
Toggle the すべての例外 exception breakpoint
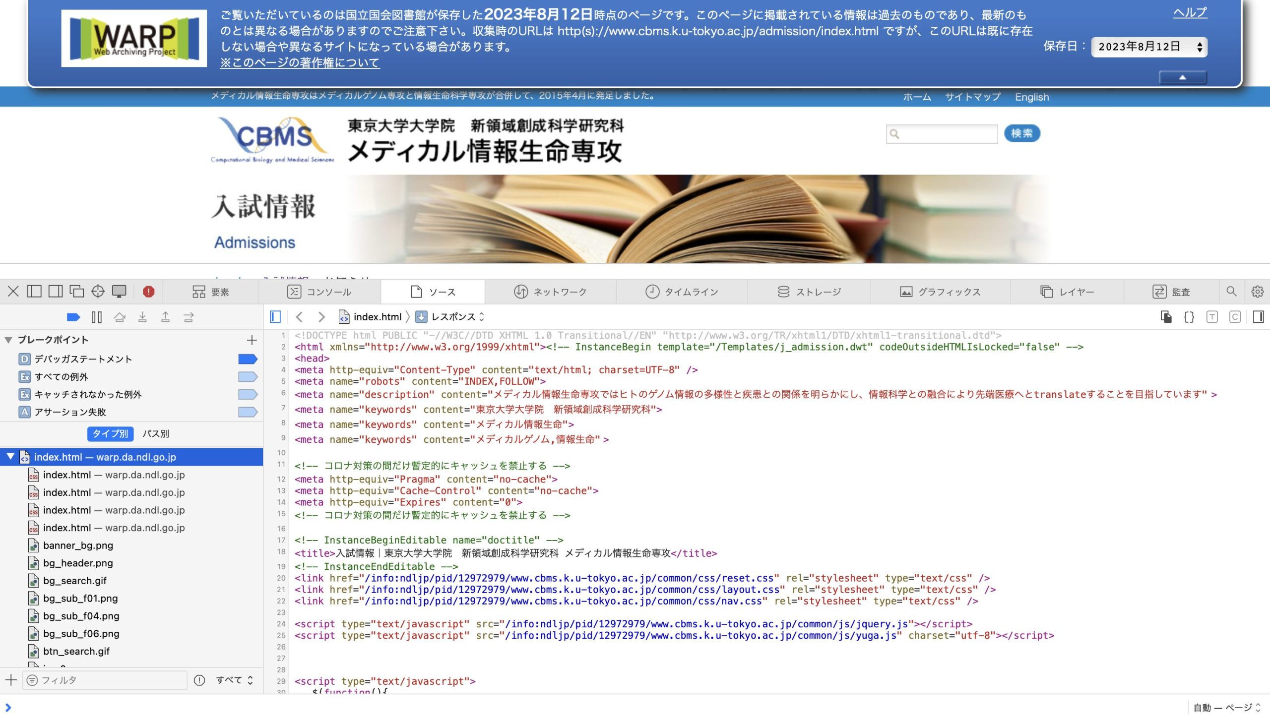pos(247,377)
